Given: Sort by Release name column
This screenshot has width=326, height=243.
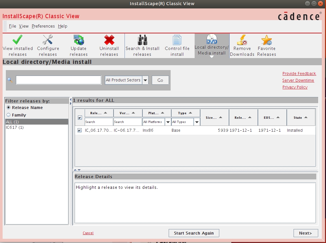Looking at the screenshot, I should coord(99,113).
